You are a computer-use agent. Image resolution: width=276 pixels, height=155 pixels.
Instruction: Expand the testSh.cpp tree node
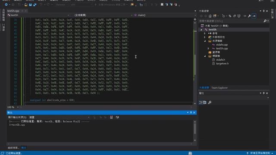click(208, 49)
